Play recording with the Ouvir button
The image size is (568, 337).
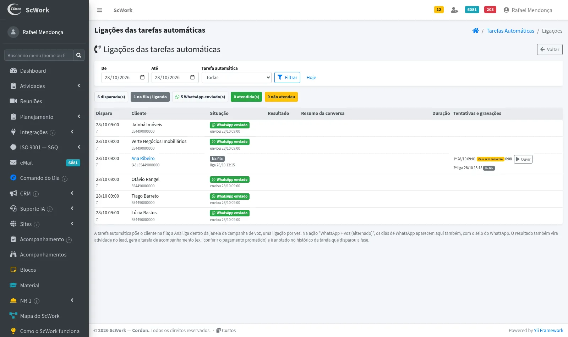(x=523, y=159)
